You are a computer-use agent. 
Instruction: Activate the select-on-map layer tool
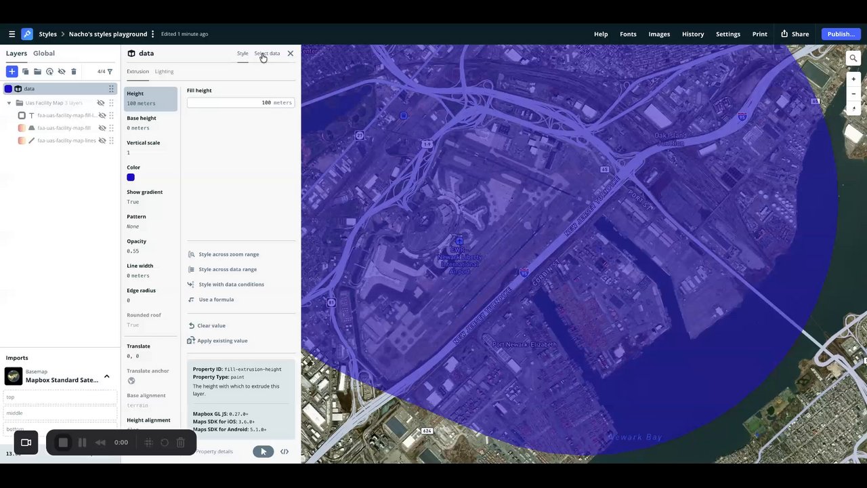[x=49, y=71]
